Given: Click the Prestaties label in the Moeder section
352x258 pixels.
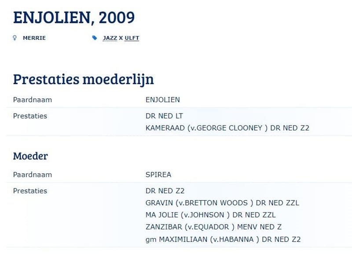Looking at the screenshot, I should click(30, 191).
